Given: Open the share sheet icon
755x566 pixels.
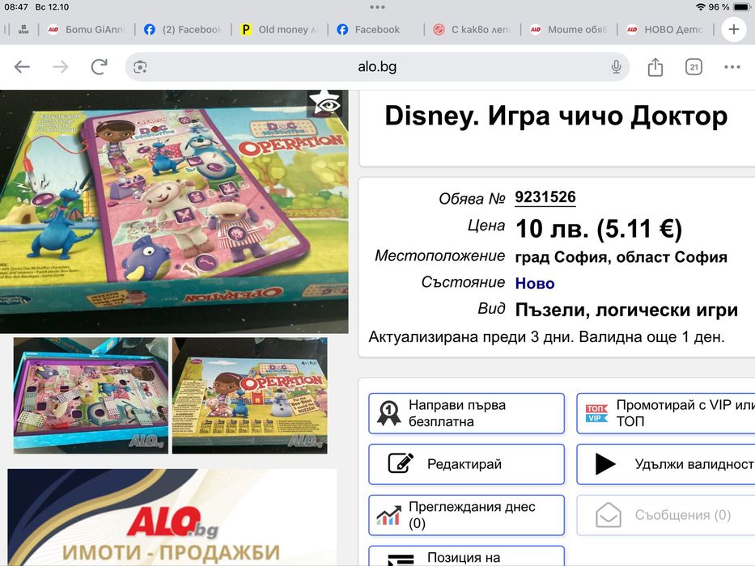Looking at the screenshot, I should click(655, 67).
